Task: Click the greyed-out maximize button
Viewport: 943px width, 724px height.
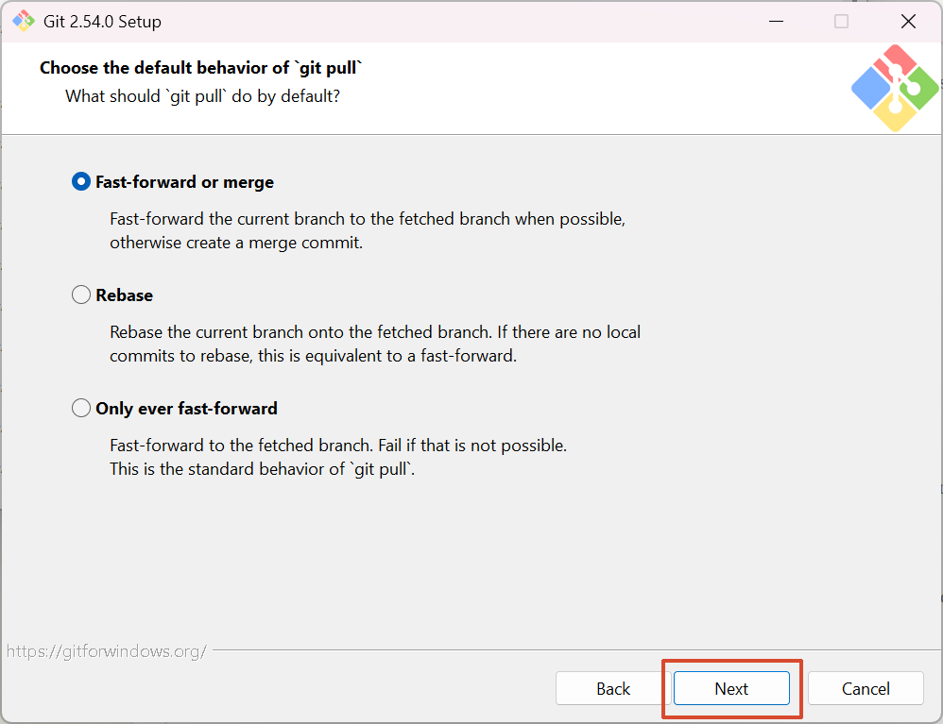Action: (x=841, y=21)
